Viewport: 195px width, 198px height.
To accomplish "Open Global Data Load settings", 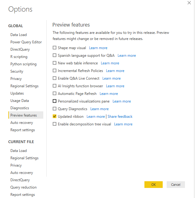I will [19, 35].
